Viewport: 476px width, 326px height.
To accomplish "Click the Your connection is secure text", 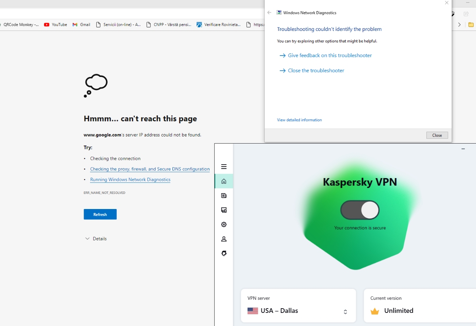I will point(360,228).
